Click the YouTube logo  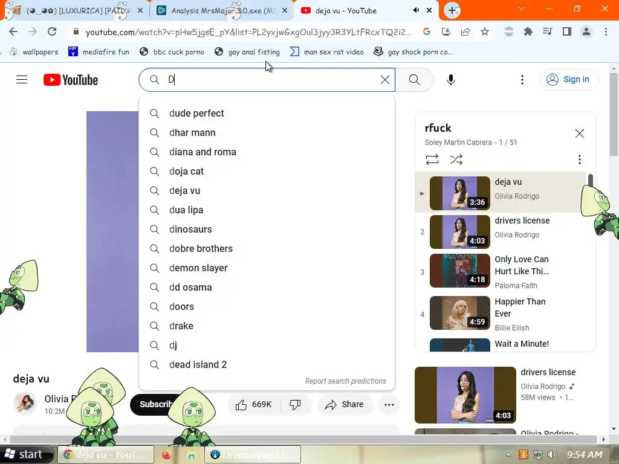coord(71,80)
